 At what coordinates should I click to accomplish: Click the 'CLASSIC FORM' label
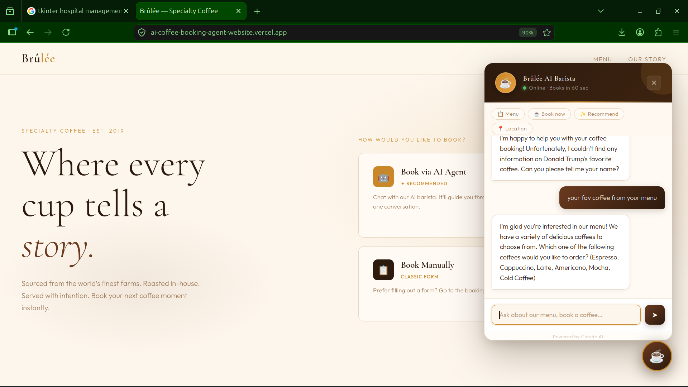pos(420,277)
